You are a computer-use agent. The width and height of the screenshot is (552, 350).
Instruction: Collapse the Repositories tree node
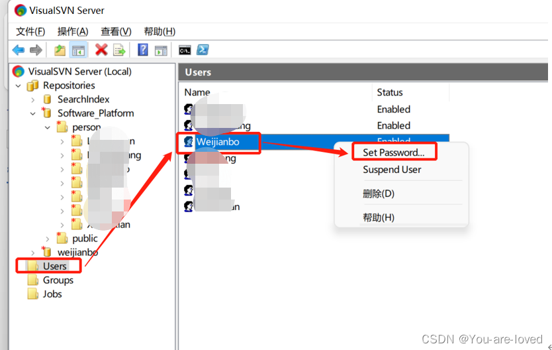(x=19, y=86)
